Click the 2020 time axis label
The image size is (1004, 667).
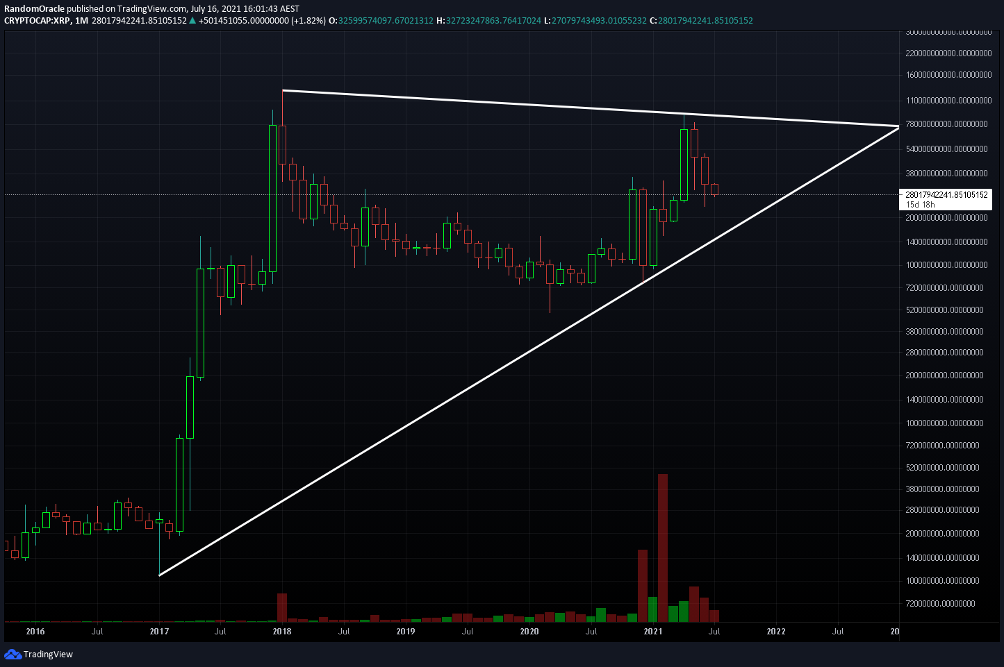point(529,631)
